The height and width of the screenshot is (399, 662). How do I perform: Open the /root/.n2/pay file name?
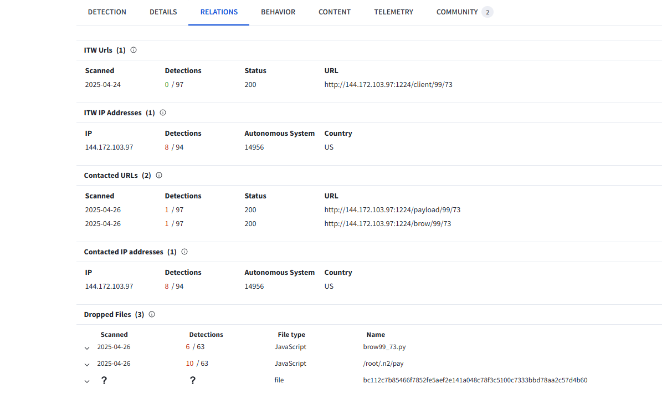[383, 364]
